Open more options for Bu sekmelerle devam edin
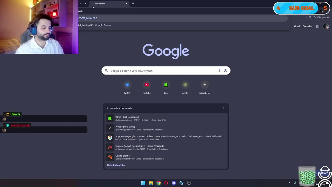The width and height of the screenshot is (332, 187). (x=224, y=108)
